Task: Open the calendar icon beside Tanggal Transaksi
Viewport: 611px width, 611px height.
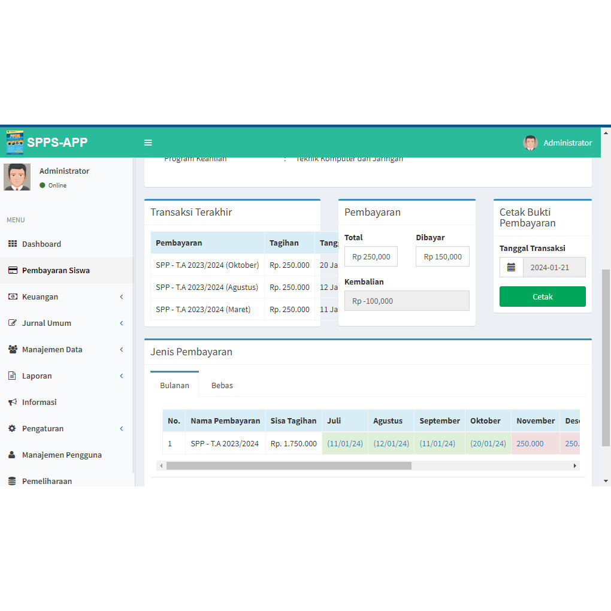Action: tap(511, 267)
